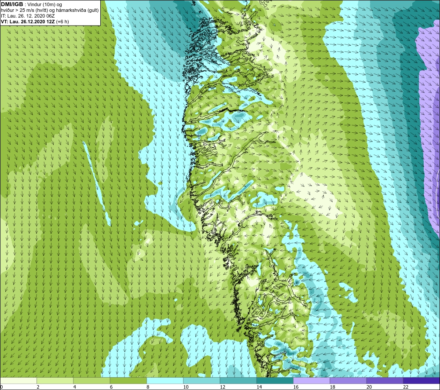
Task: Click the scale label '10'
Action: tap(186, 387)
